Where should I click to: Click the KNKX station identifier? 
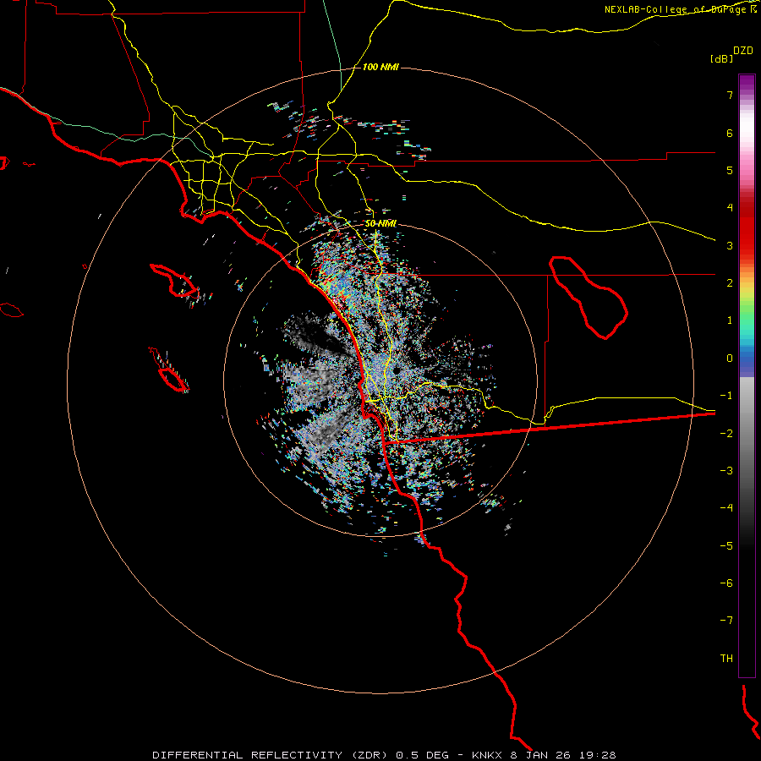point(485,755)
